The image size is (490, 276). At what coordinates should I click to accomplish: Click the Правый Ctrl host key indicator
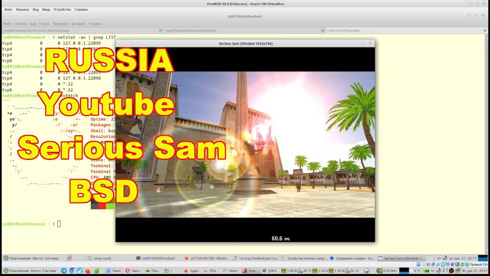pyautogui.click(x=478, y=264)
